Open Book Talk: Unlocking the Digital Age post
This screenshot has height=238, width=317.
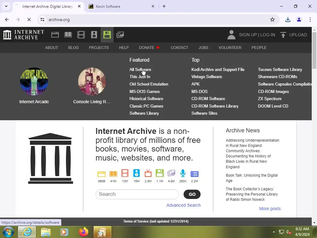pos(252,178)
